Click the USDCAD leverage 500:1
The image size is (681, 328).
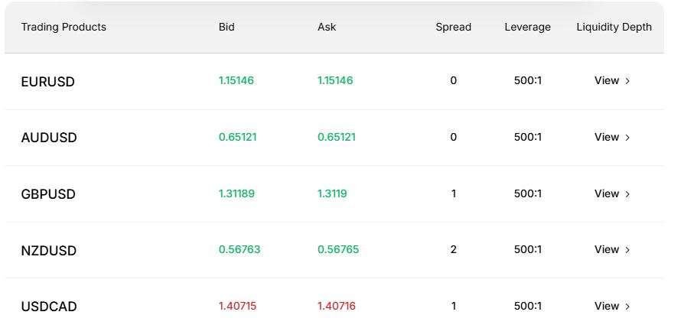(x=528, y=306)
